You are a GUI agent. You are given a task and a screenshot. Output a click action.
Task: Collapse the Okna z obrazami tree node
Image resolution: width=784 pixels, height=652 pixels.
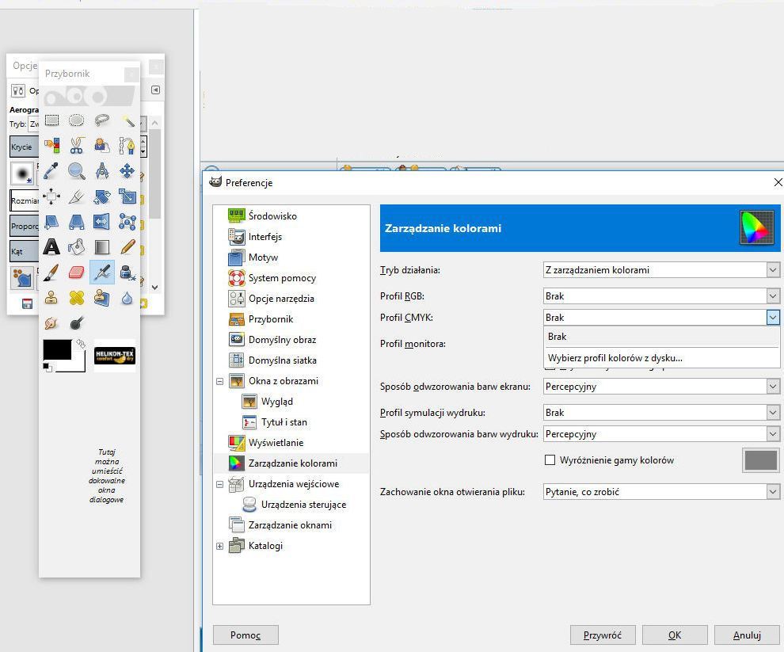click(x=219, y=381)
